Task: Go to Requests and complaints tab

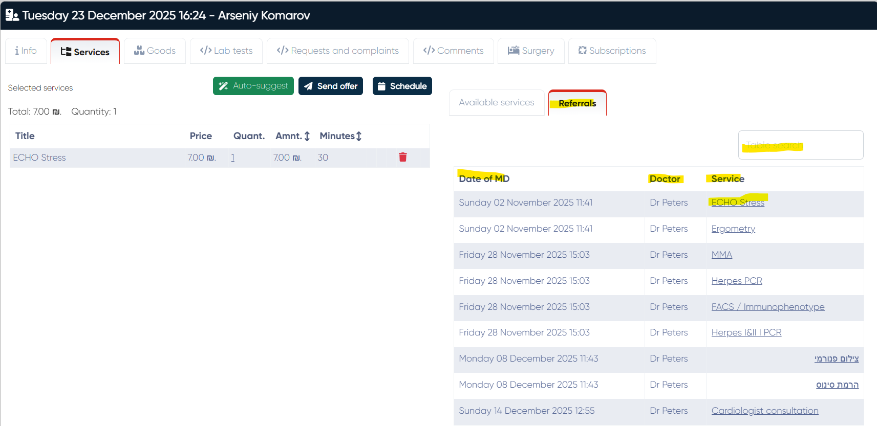Action: click(x=337, y=51)
